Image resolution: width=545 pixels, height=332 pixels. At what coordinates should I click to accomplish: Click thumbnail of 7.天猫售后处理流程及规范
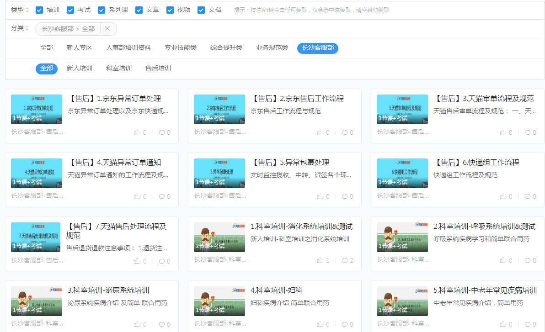36,237
